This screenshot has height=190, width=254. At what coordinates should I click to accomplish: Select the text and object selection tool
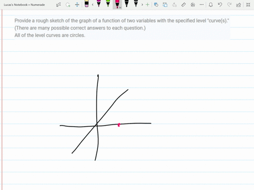59,5
